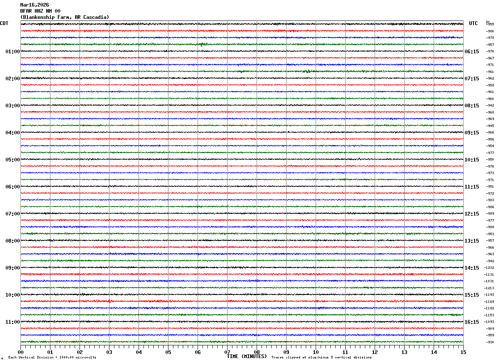Click minute axis tick label '05'

pos(168,352)
